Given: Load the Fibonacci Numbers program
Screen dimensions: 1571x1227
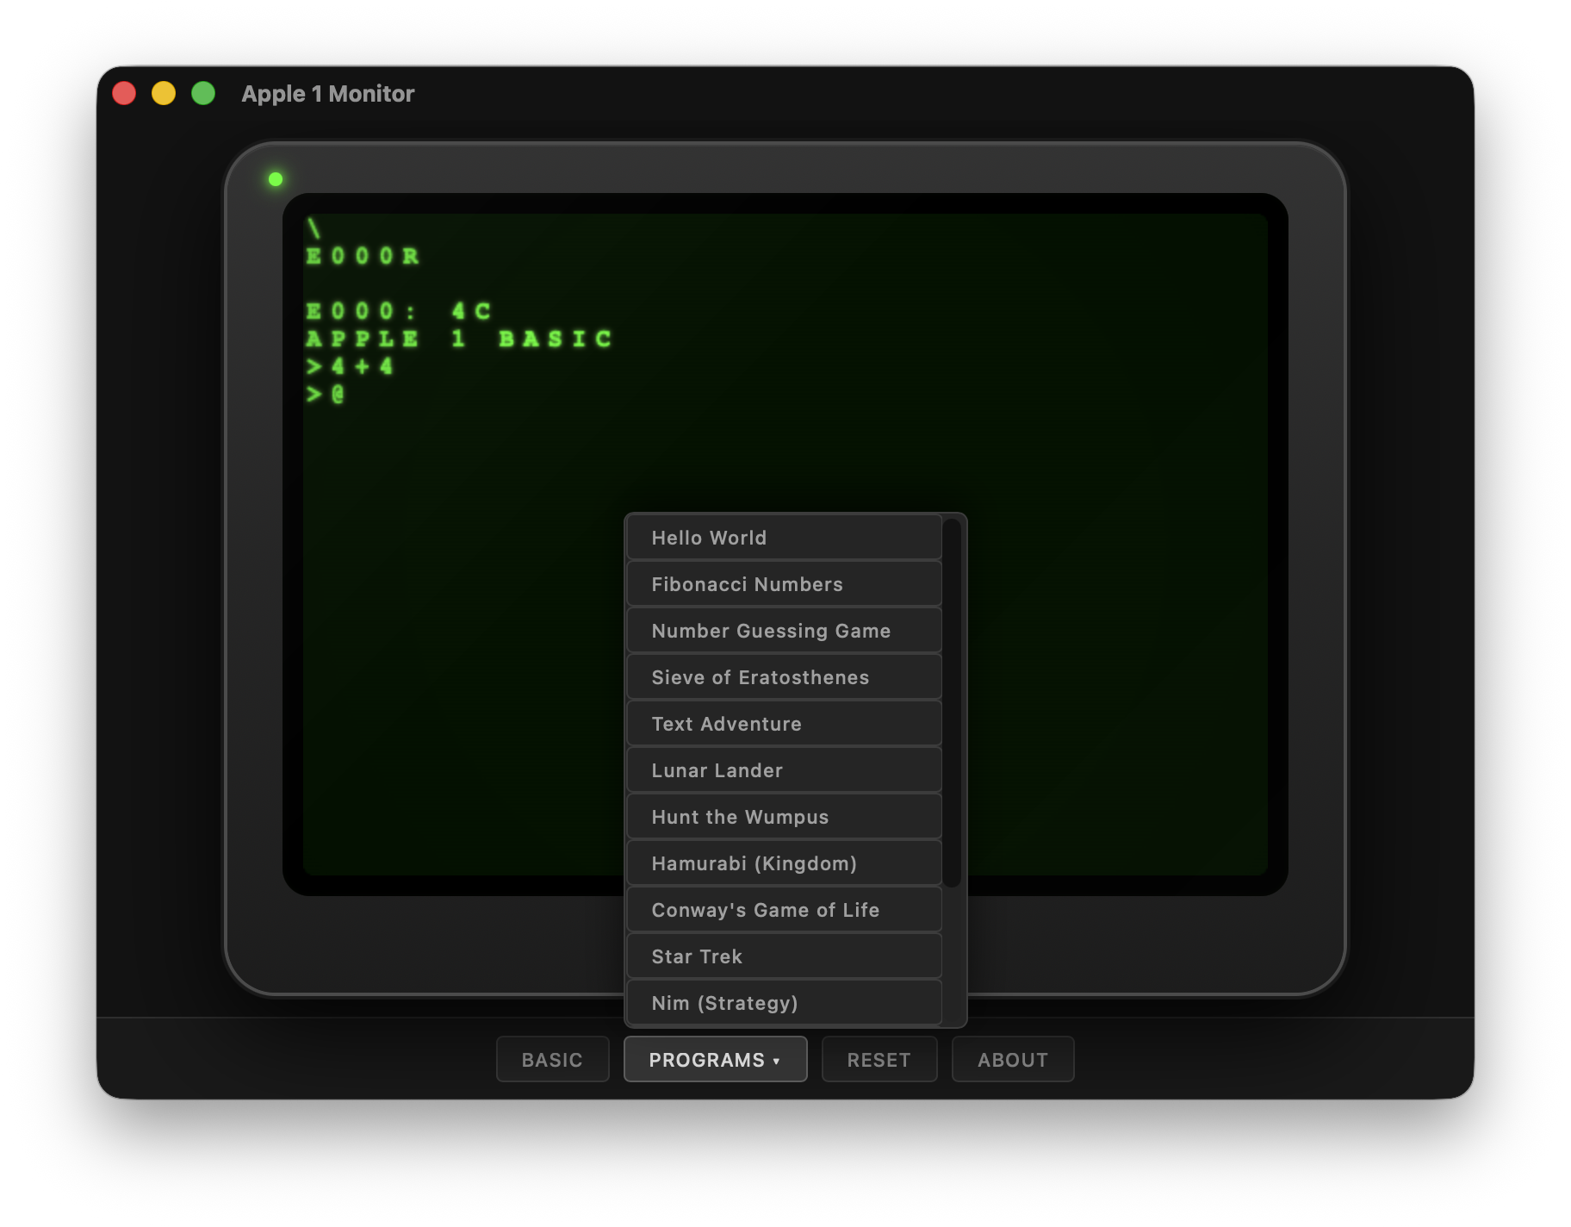Looking at the screenshot, I should pyautogui.click(x=784, y=584).
